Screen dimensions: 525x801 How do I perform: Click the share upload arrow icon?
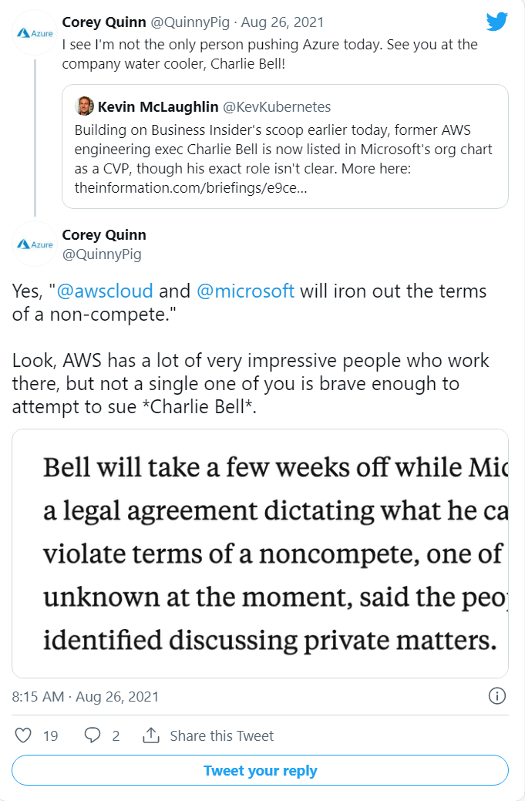click(x=151, y=735)
